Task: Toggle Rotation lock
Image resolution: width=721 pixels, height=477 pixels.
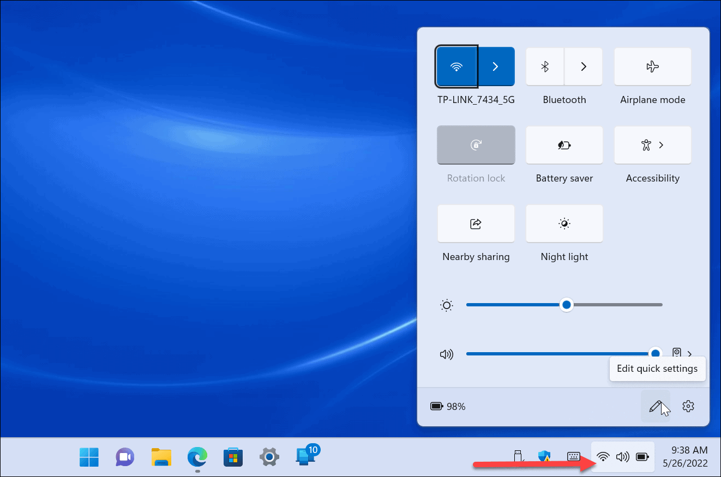Action: [x=476, y=145]
